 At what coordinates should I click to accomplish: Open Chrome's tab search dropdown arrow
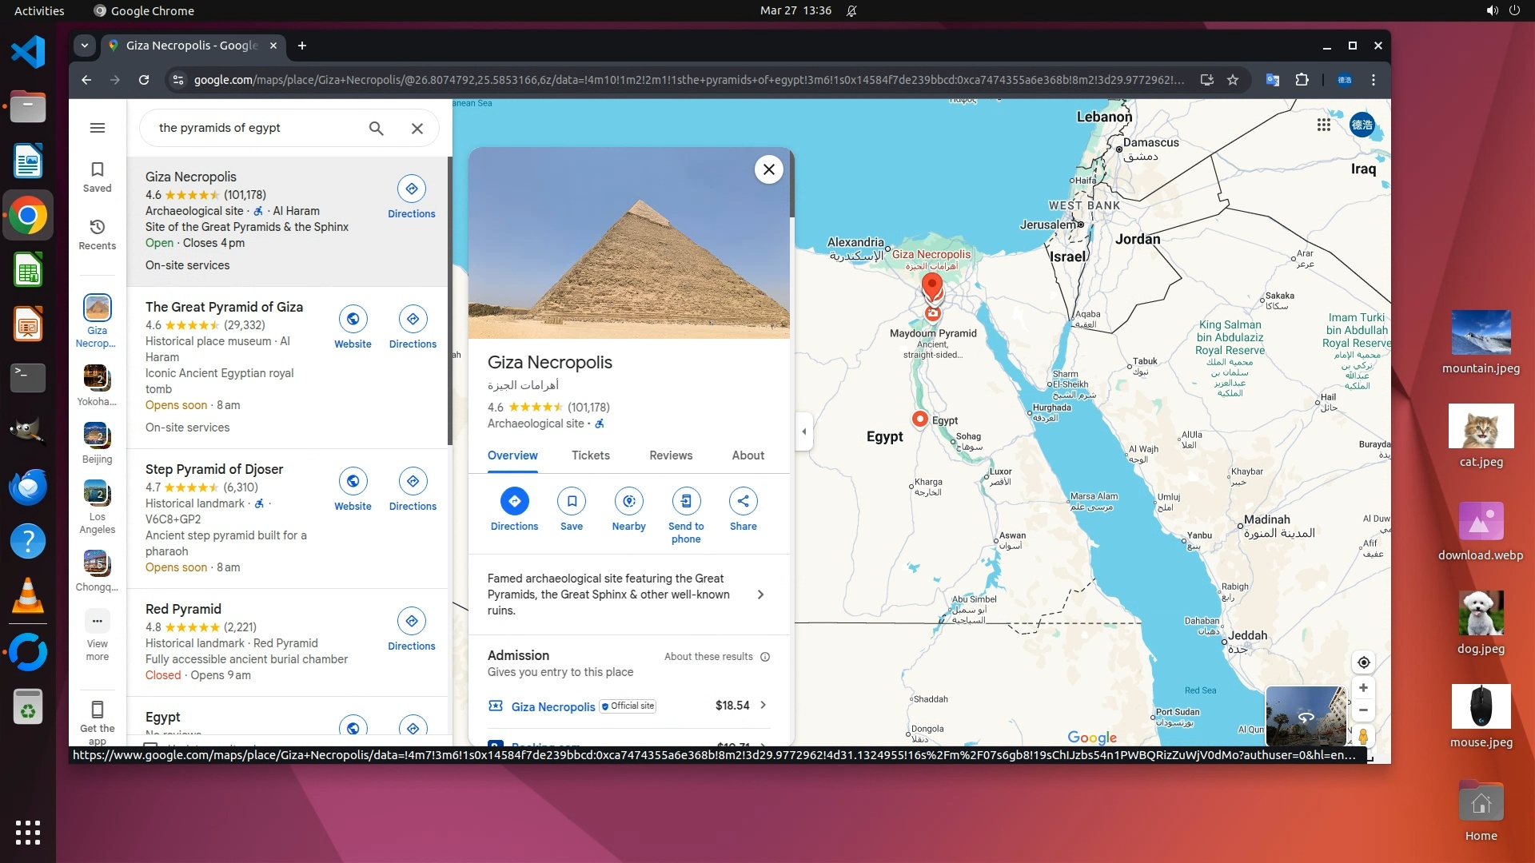tap(85, 46)
